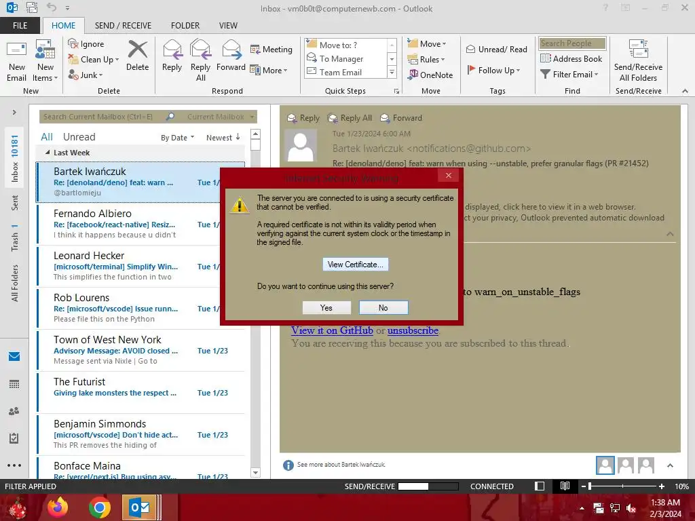Switch to SEND / RECEIVE tab

tap(123, 25)
